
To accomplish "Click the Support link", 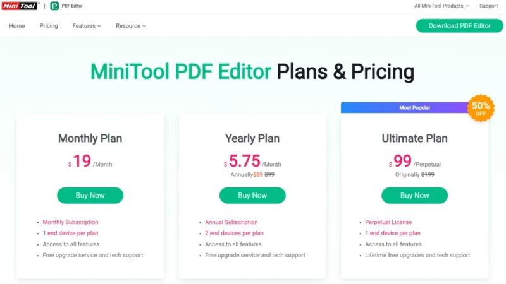I will pyautogui.click(x=488, y=6).
